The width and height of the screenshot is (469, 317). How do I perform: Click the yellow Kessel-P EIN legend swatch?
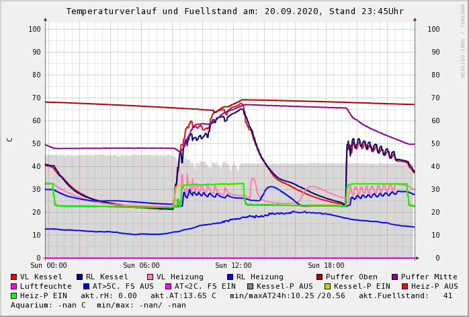click(329, 286)
